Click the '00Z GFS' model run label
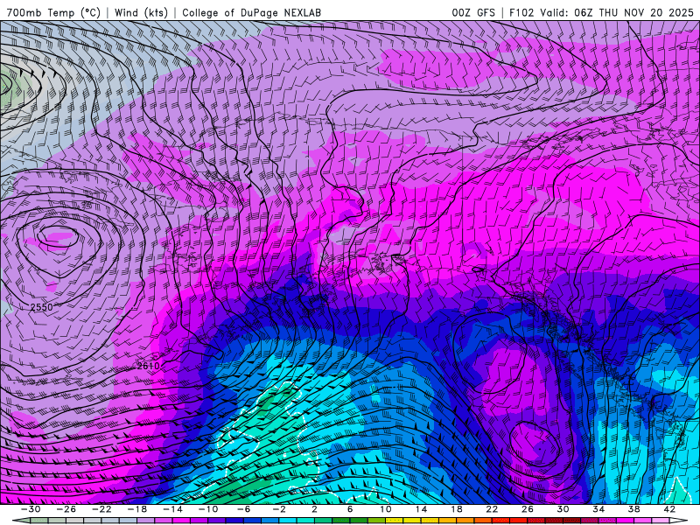Viewport: 700px width, 525px height. coord(473,12)
